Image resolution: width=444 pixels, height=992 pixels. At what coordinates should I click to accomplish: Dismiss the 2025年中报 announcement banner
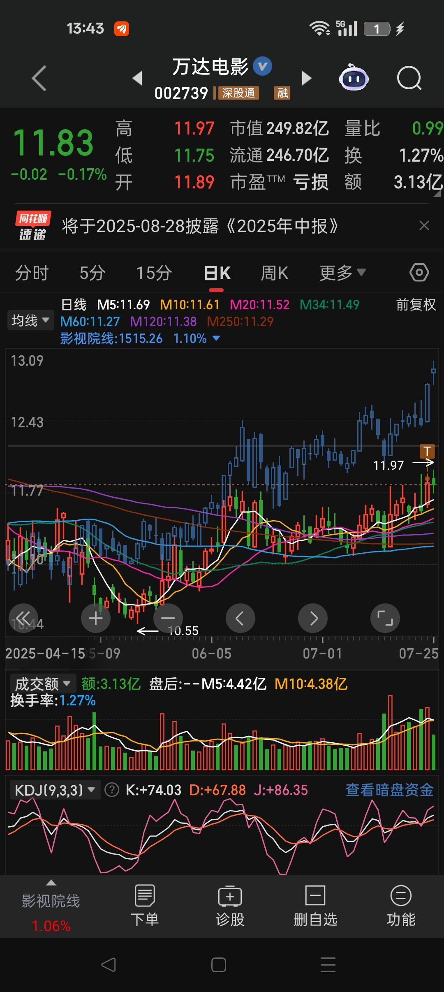click(424, 225)
